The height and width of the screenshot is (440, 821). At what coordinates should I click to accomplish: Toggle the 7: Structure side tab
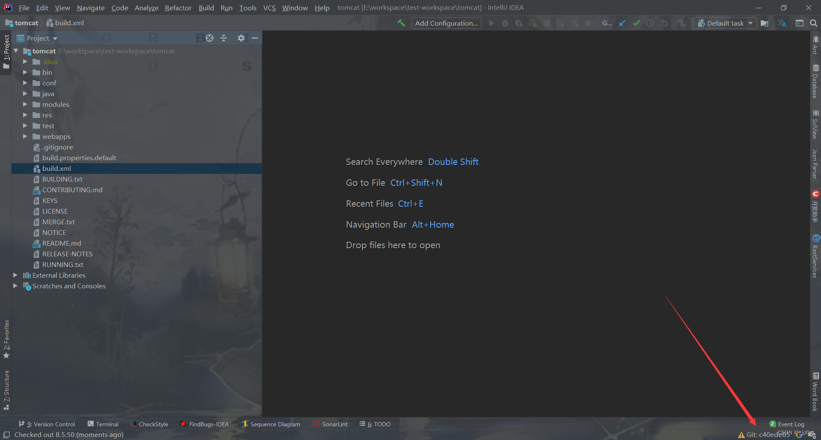6,390
